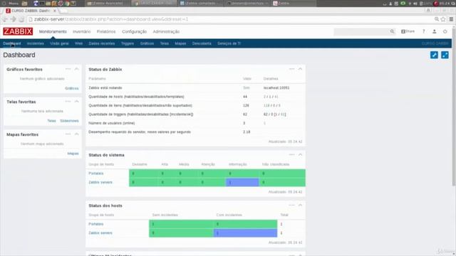Open Mapas in the blue submenu bar

click(180, 43)
